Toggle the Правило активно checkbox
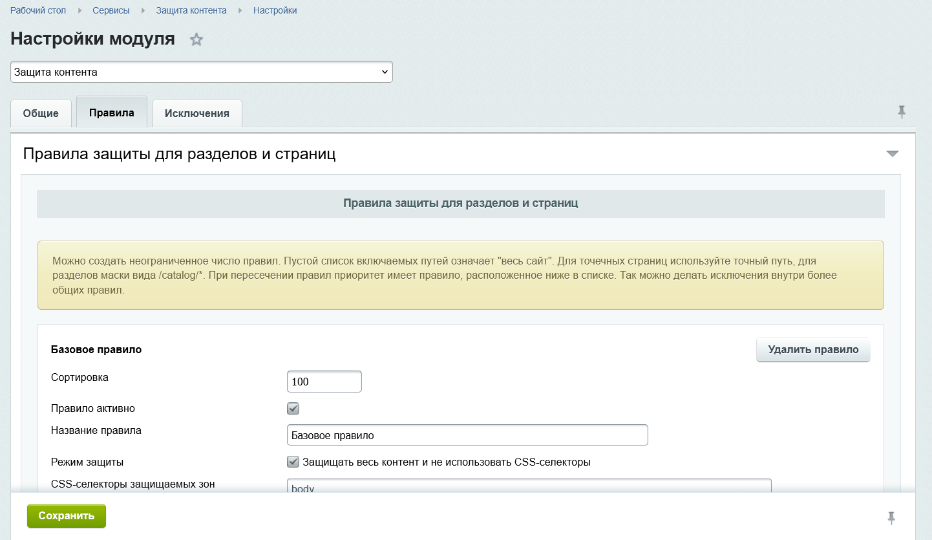Image resolution: width=932 pixels, height=540 pixels. coord(293,409)
